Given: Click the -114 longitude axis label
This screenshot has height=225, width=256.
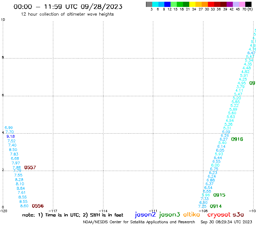Looking at the screenshot, I should coord(103,211).
